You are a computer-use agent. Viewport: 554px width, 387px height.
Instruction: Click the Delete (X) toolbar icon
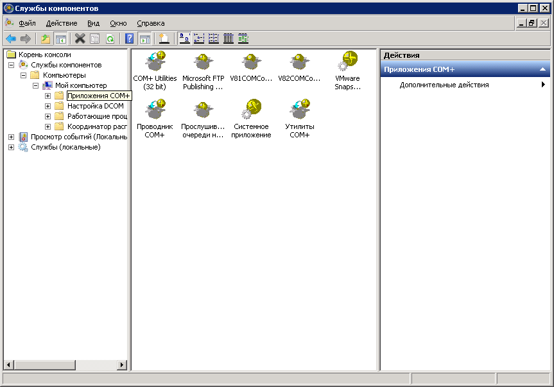pyautogui.click(x=80, y=39)
